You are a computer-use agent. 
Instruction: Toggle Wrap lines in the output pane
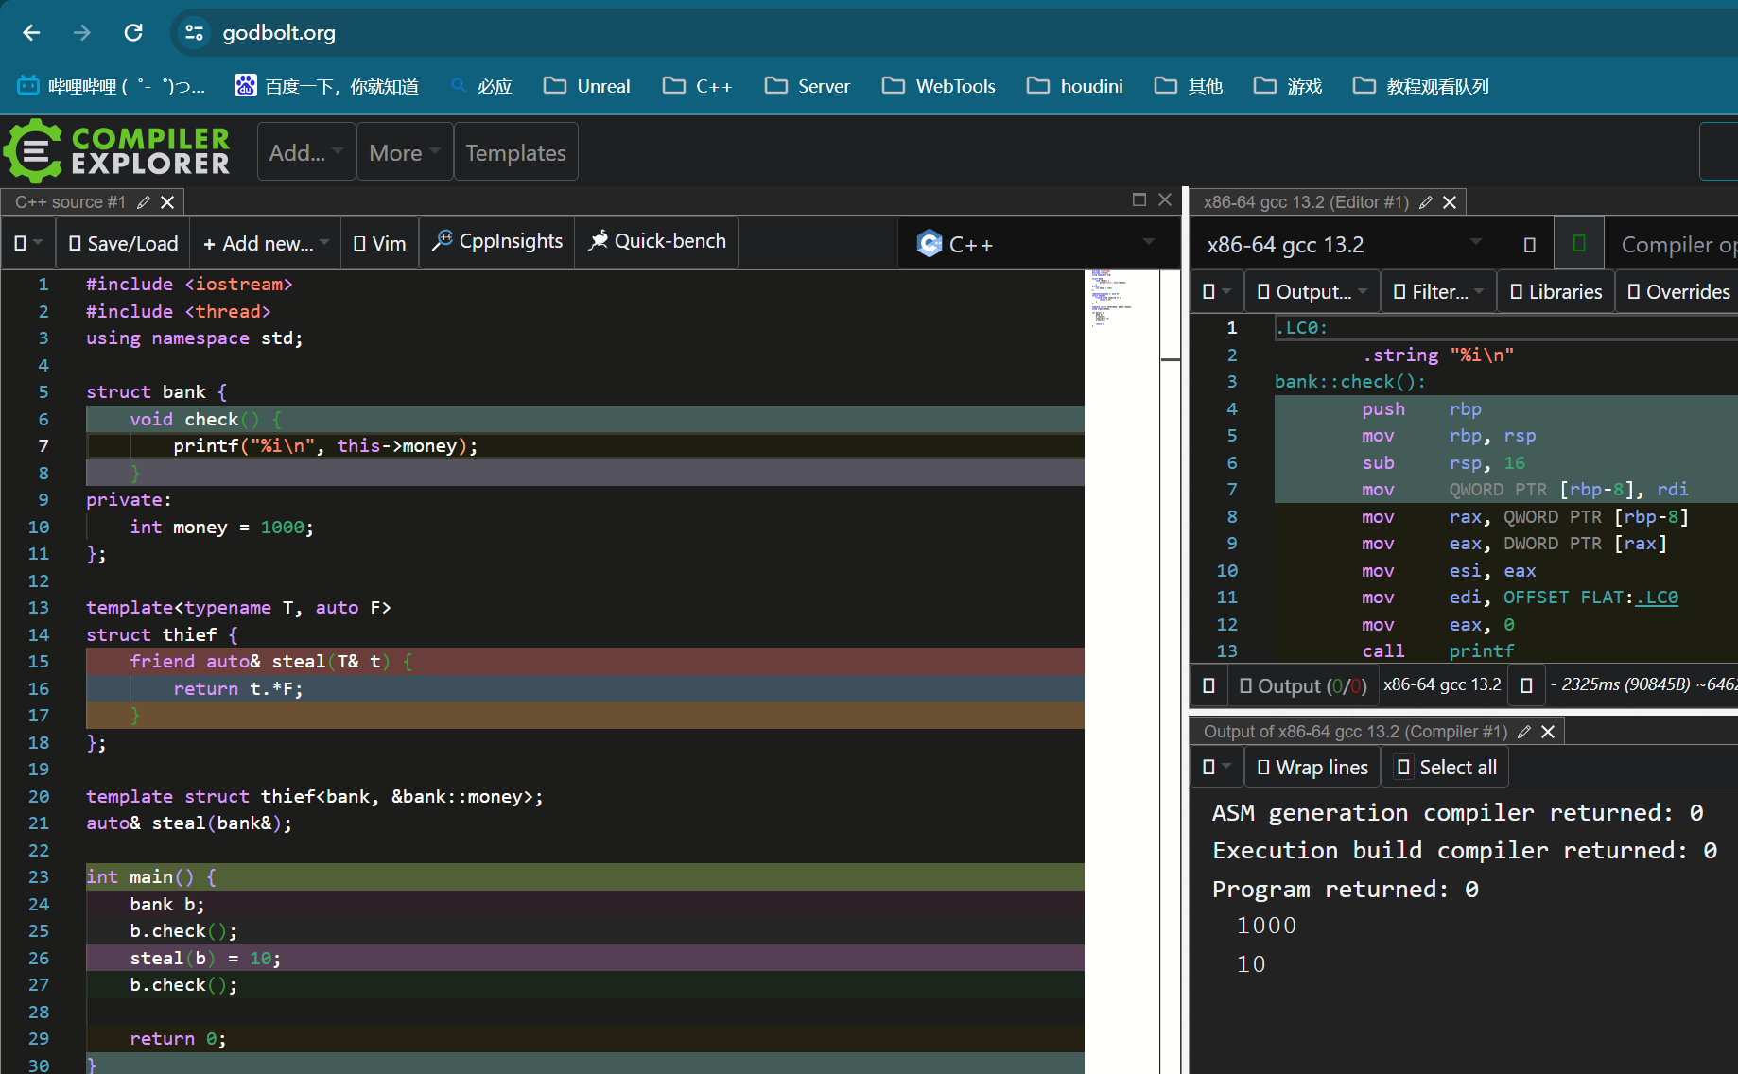[1312, 768]
